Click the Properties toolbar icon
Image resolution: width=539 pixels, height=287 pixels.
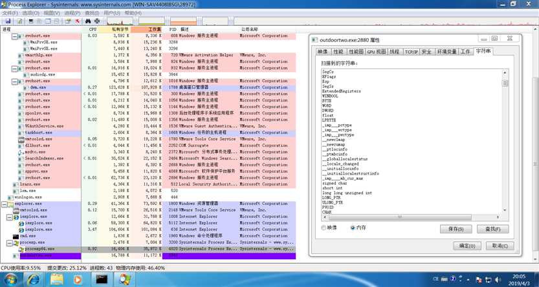[68, 21]
